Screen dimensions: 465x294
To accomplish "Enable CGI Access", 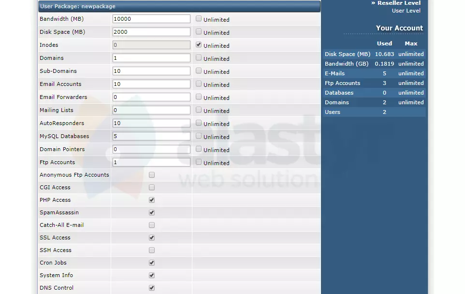I will pos(151,187).
